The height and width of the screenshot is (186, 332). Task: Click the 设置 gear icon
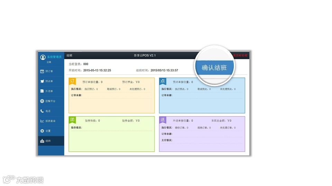(42, 131)
